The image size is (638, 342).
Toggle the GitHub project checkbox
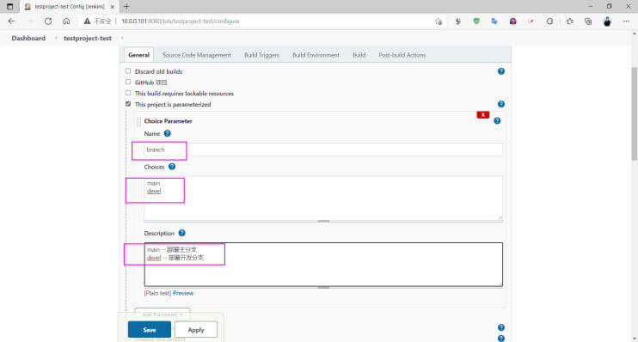click(x=128, y=82)
